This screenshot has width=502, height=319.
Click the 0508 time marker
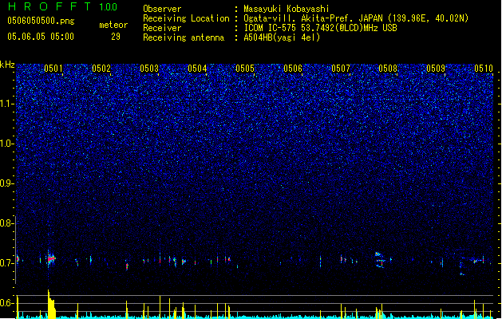coord(388,69)
